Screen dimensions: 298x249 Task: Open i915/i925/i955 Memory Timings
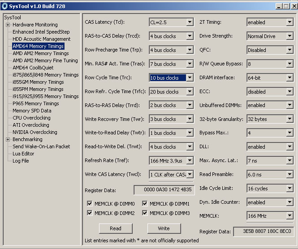(x=46, y=96)
